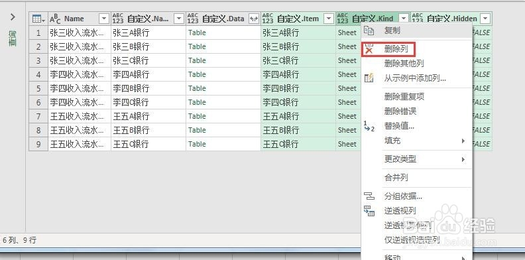Expand the 填充 submenu arrow

tap(463, 141)
